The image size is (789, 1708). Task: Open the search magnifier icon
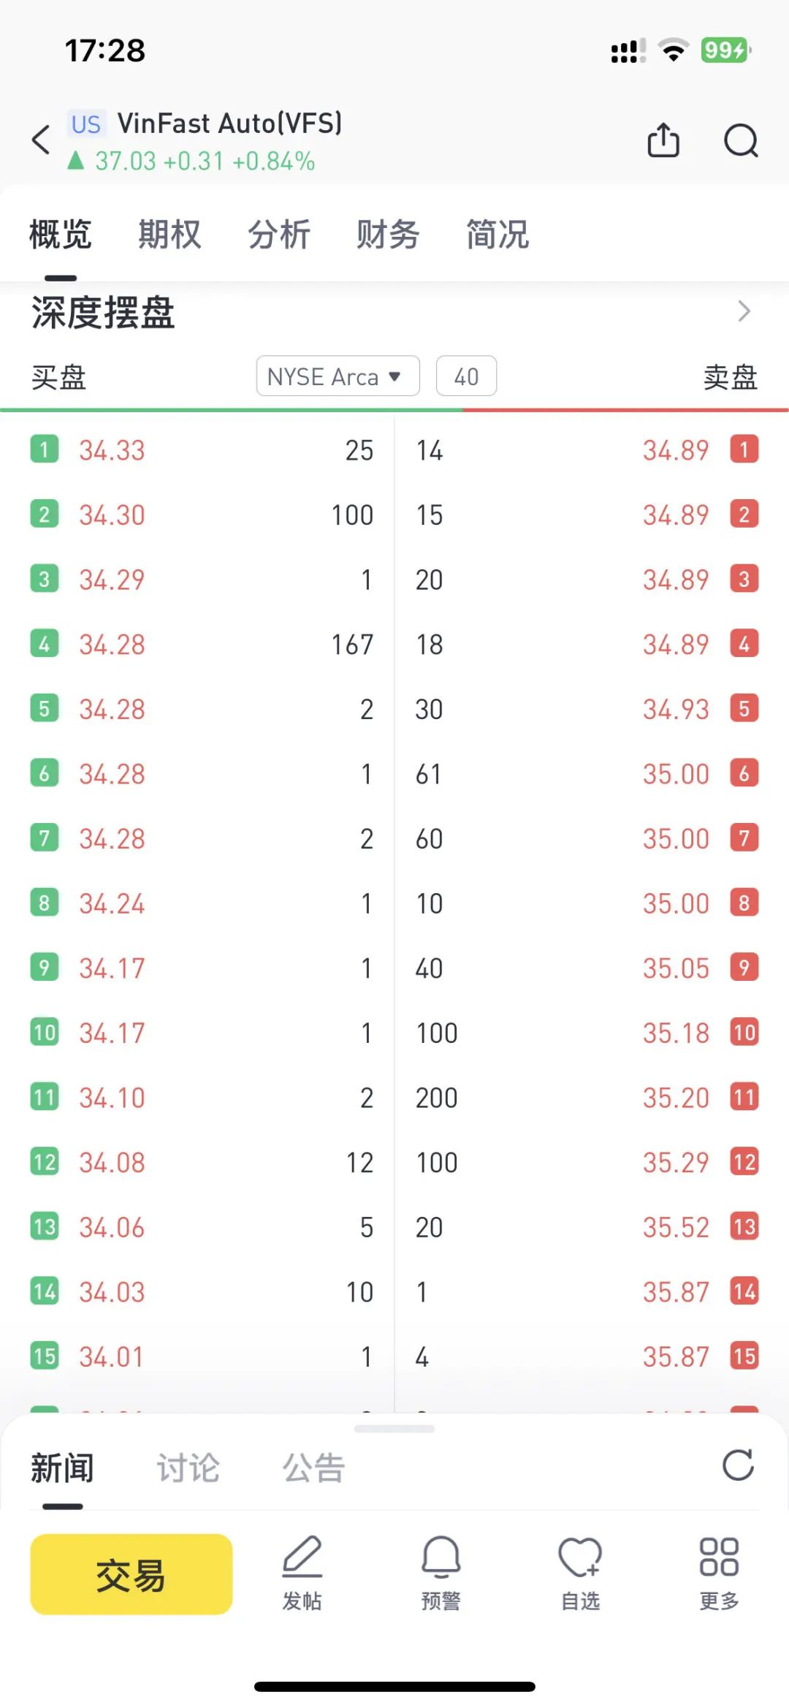(741, 140)
